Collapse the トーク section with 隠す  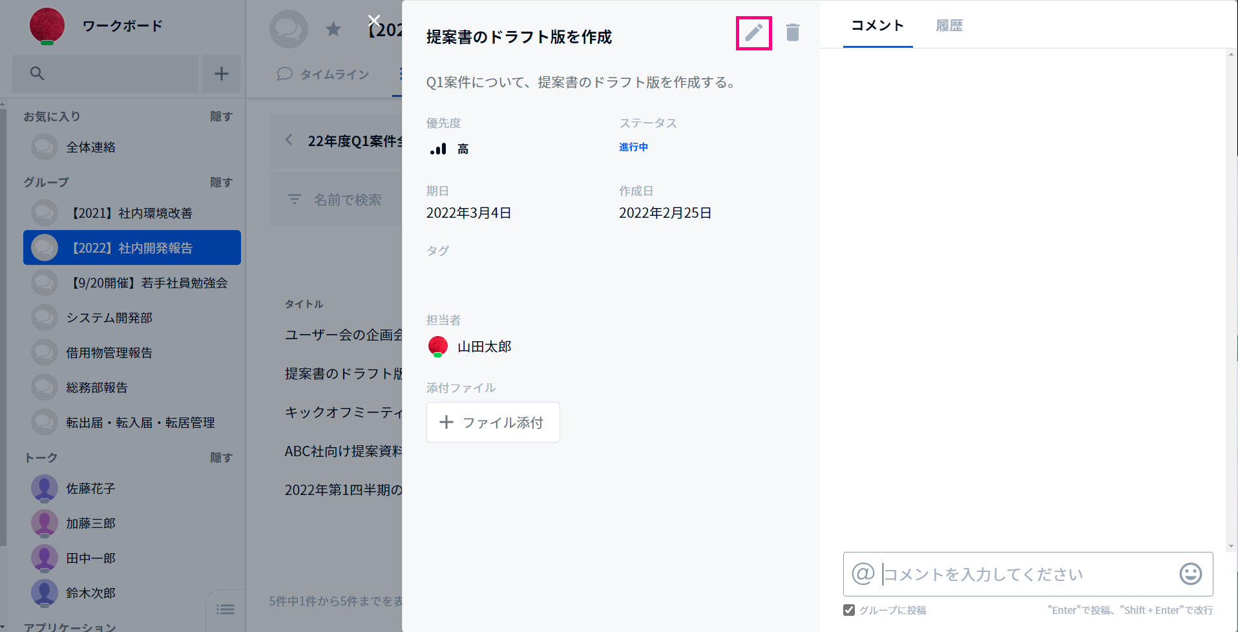click(221, 458)
